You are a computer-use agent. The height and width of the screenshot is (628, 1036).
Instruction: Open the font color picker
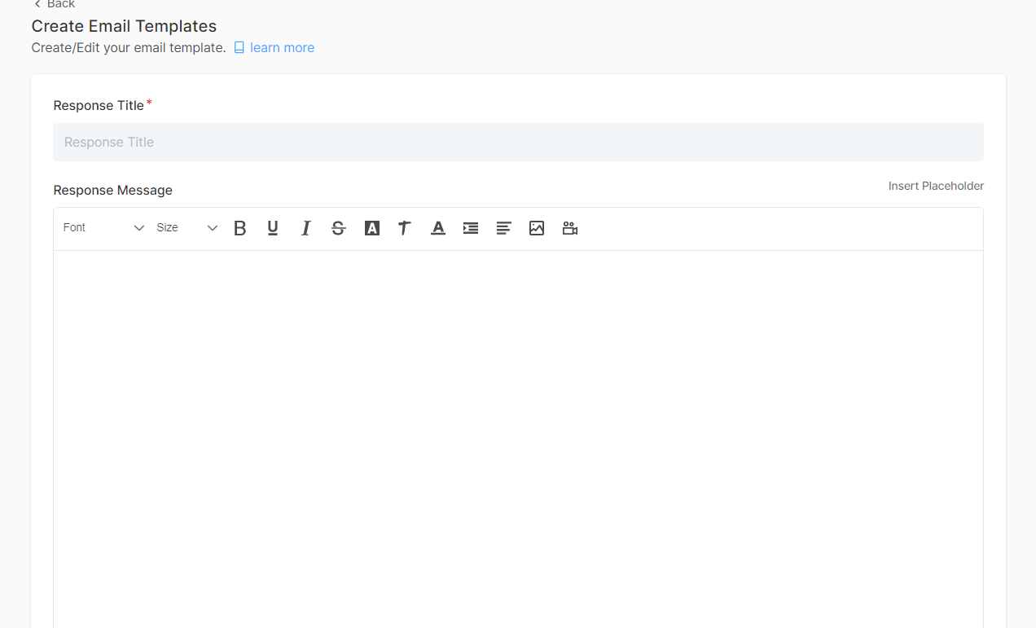point(438,228)
